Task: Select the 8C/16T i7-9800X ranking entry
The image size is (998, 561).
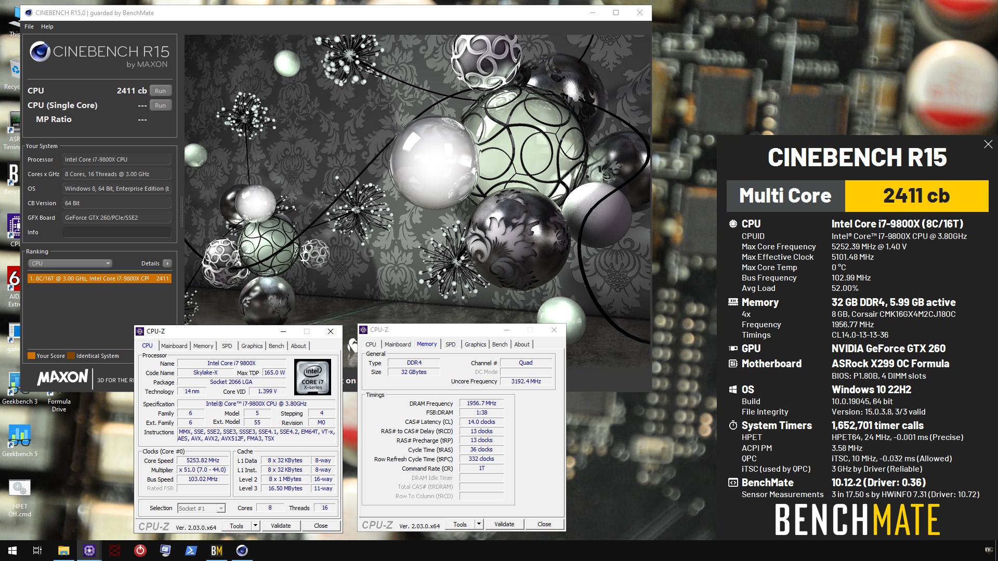Action: 99,278
